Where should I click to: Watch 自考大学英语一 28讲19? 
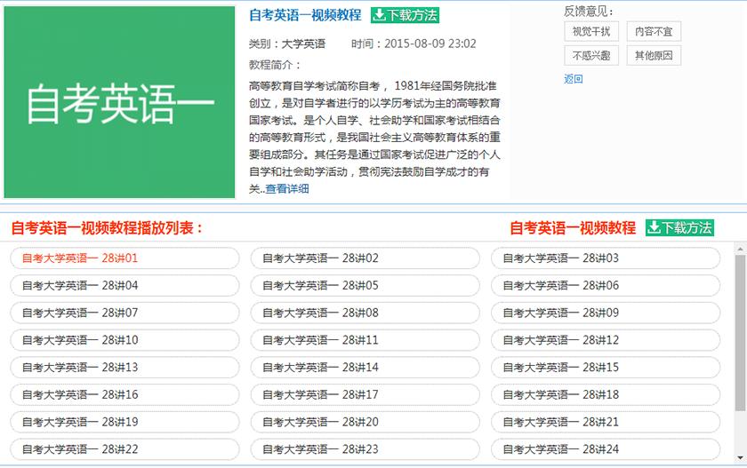pos(124,422)
